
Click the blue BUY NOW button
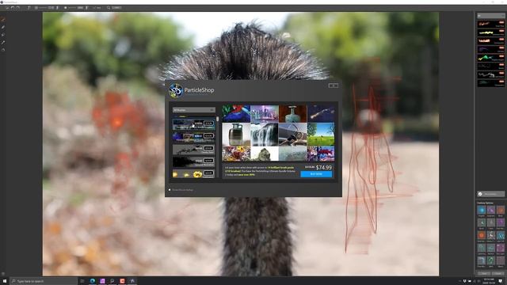coord(316,174)
